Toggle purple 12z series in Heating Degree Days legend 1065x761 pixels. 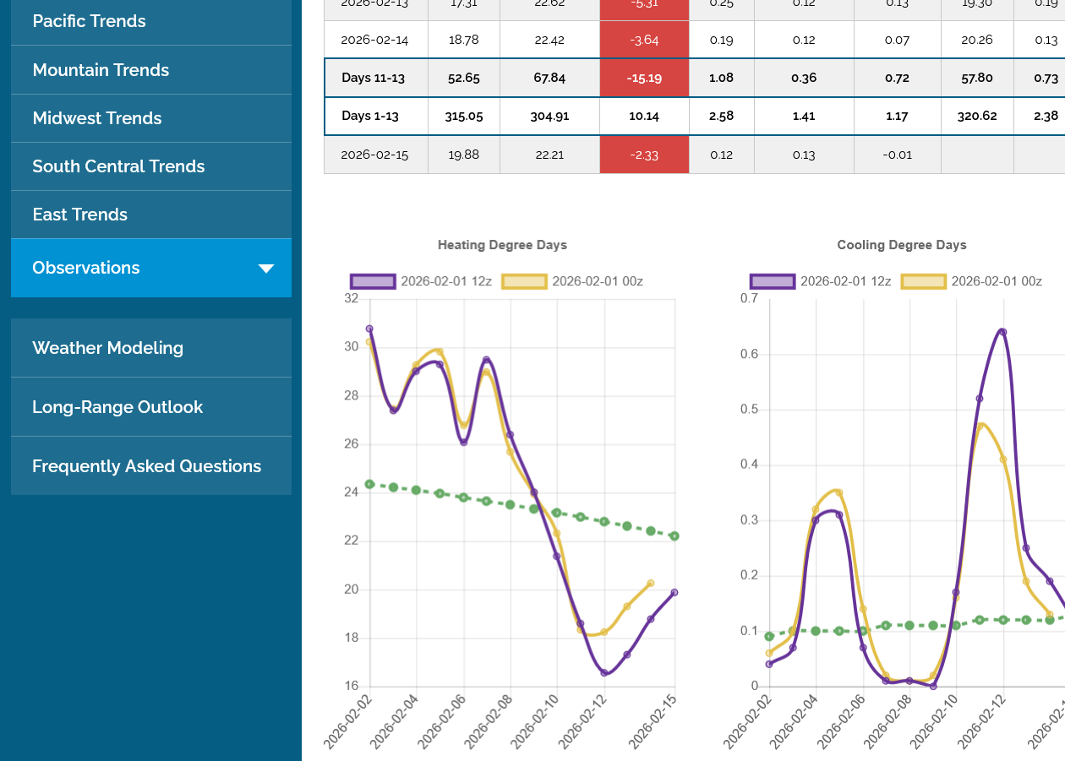(x=373, y=281)
